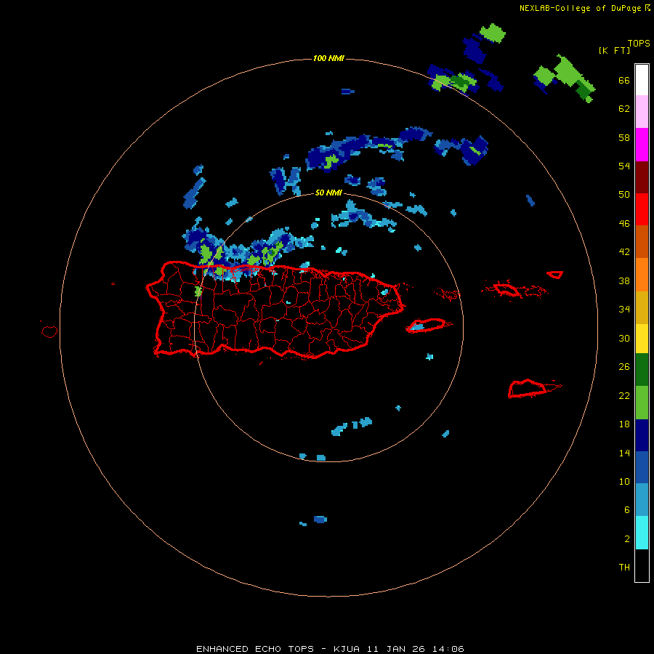Click the light blue 14 K FT swatch

coord(642,500)
